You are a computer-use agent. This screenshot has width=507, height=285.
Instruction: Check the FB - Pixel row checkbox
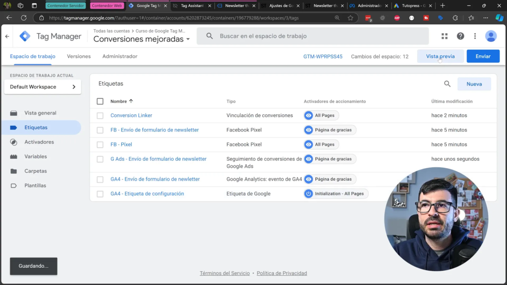coord(100,144)
